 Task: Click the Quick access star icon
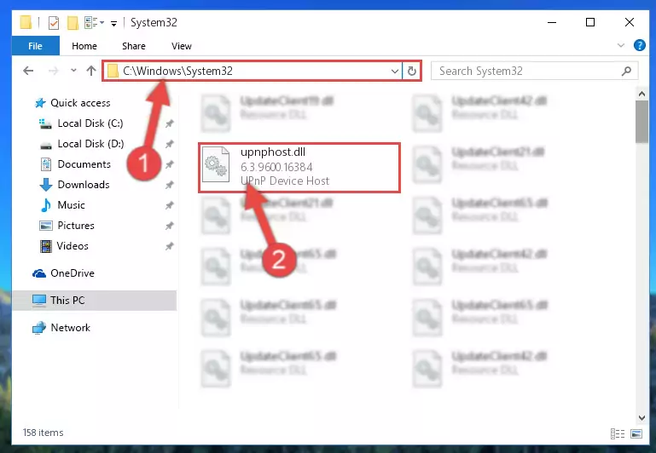[40, 103]
